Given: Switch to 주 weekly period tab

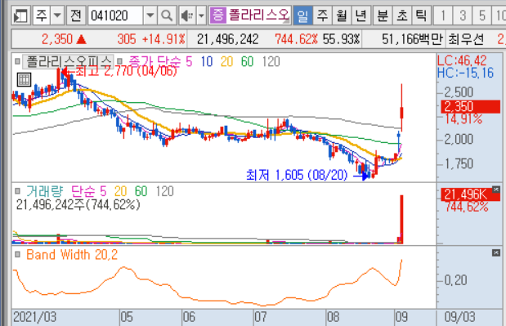Looking at the screenshot, I should [322, 16].
